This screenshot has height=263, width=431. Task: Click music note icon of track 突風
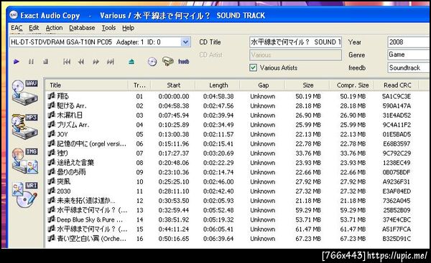[52, 181]
